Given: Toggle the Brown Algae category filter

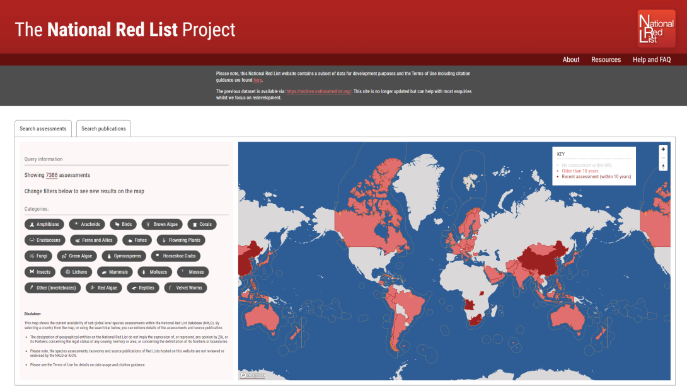Looking at the screenshot, I should (x=162, y=225).
